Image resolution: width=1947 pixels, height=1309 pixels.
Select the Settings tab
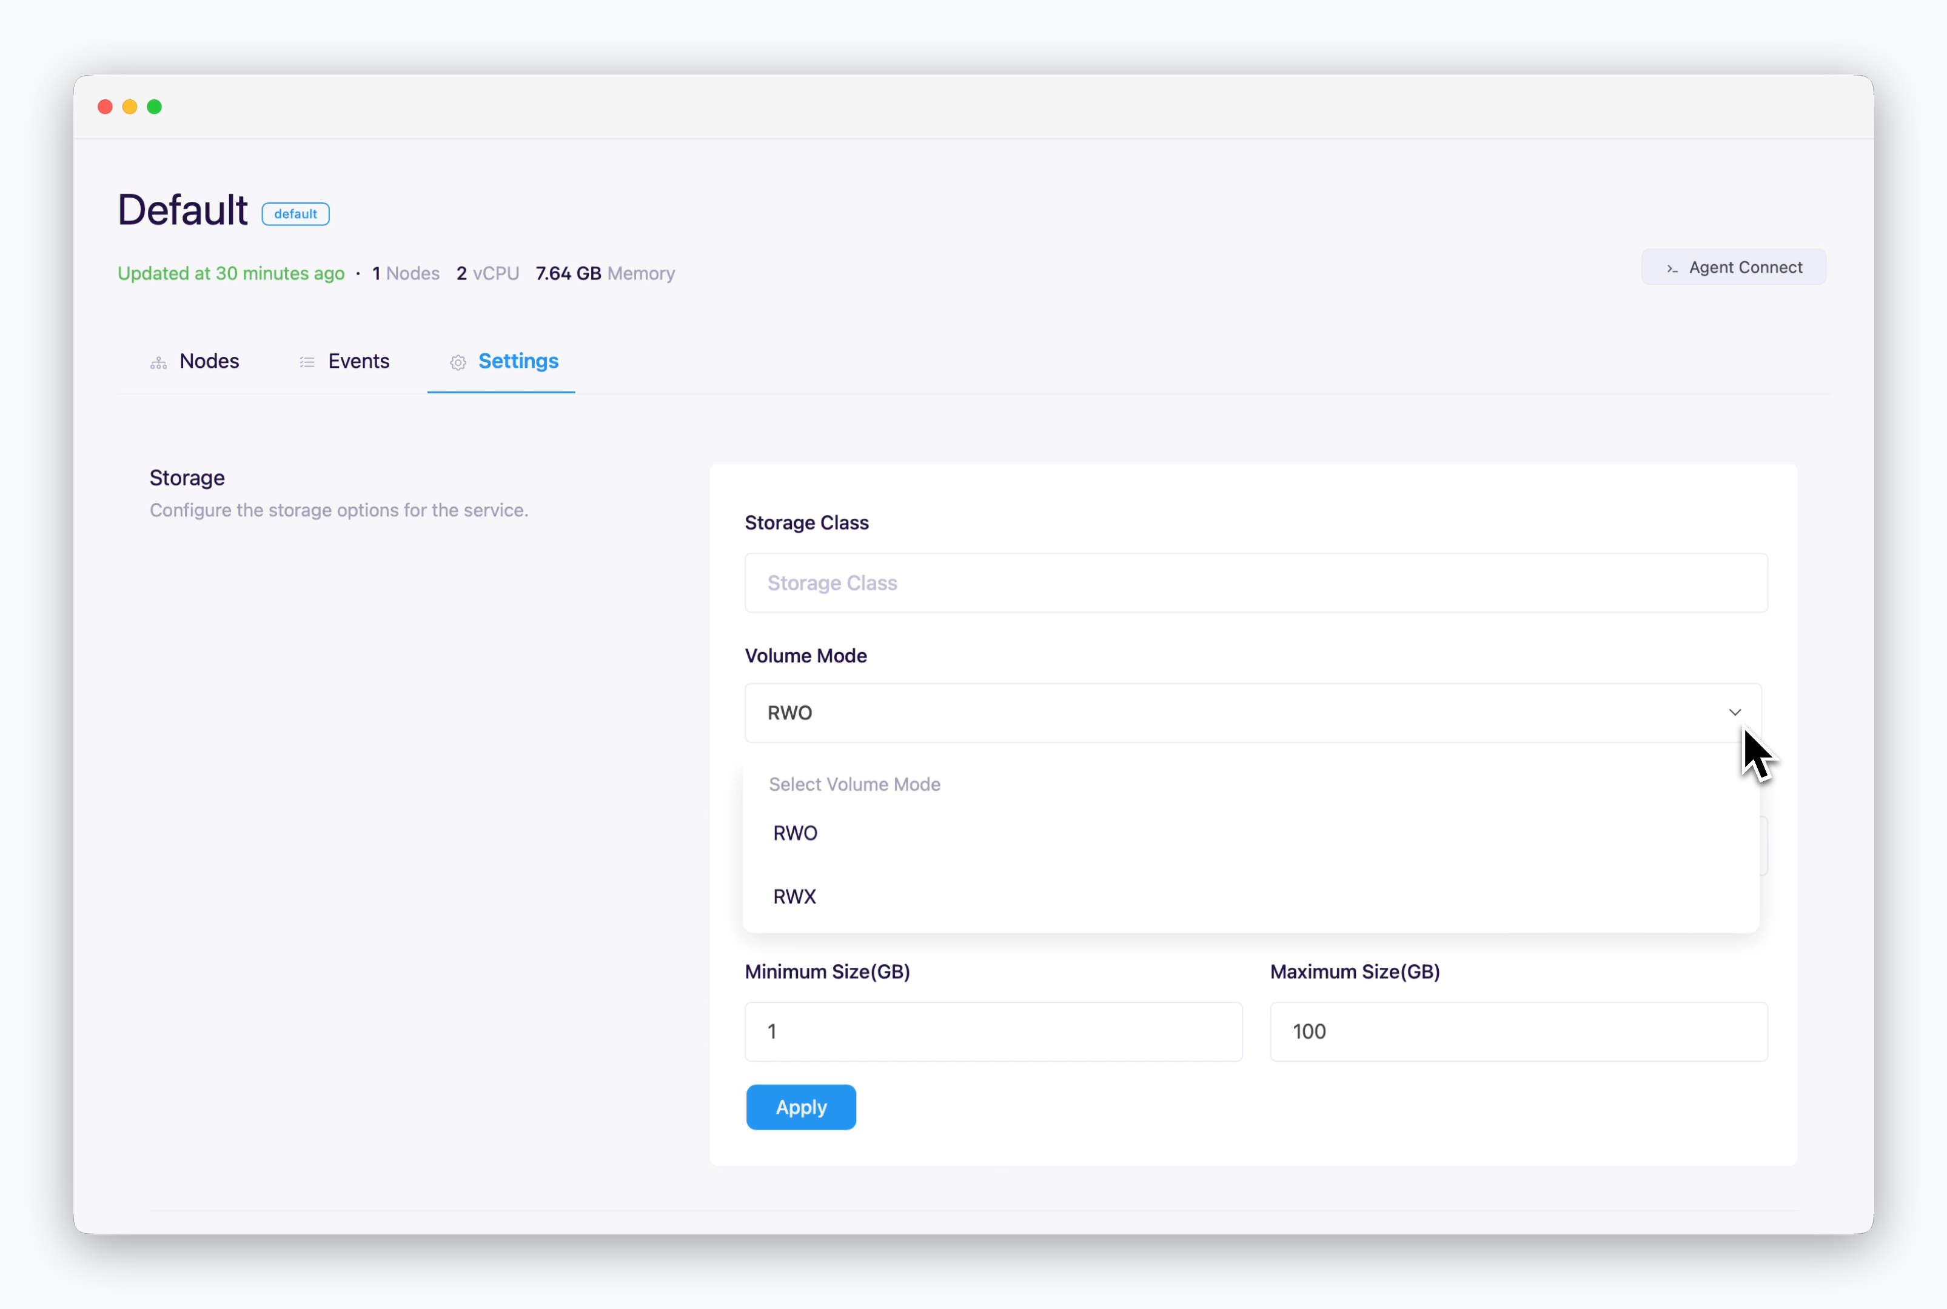tap(501, 361)
